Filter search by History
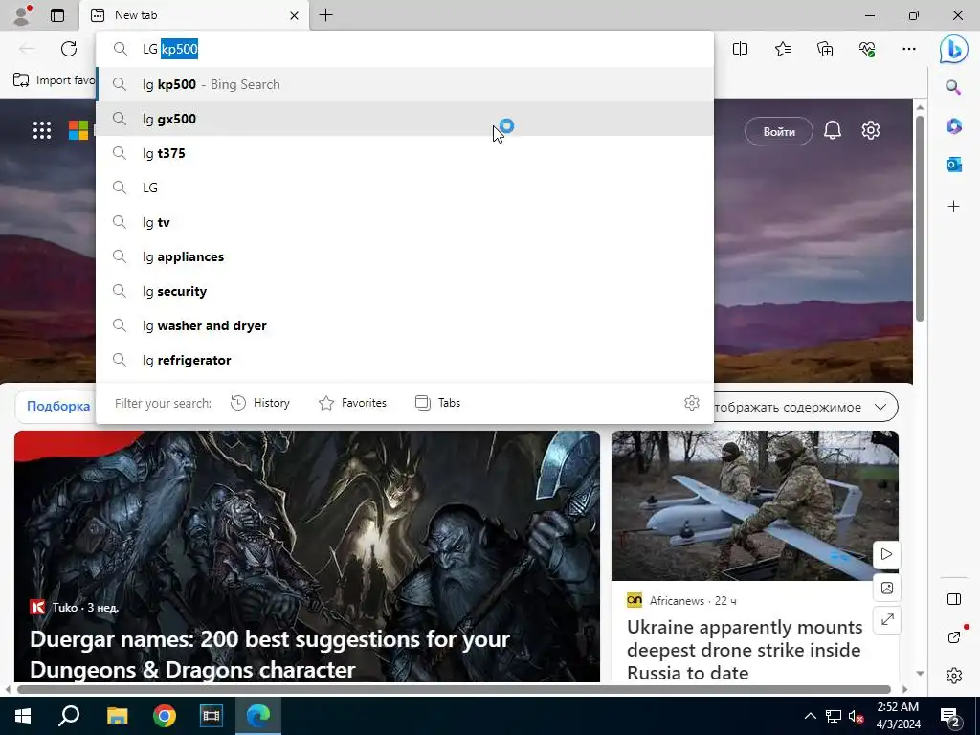The image size is (980, 735). 260,403
